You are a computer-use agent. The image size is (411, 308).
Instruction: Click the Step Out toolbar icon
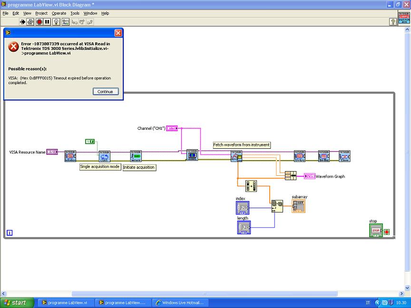pyautogui.click(x=89, y=22)
